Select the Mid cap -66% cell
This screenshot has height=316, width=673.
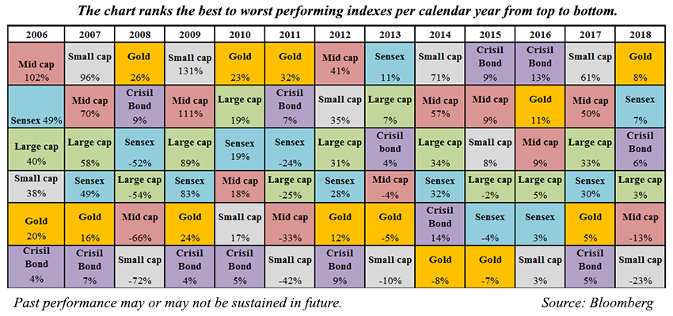pyautogui.click(x=139, y=225)
